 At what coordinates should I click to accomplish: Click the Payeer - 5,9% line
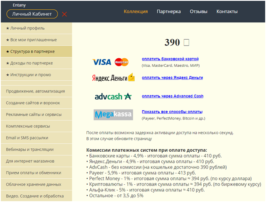click(141, 173)
